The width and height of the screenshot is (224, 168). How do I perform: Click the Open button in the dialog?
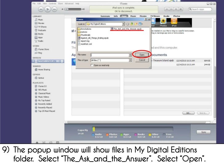coord(142,55)
